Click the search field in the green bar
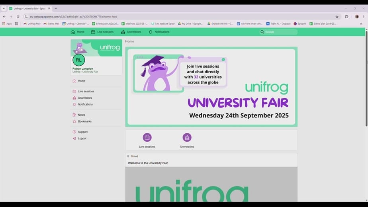The image size is (368, 207). (x=278, y=32)
